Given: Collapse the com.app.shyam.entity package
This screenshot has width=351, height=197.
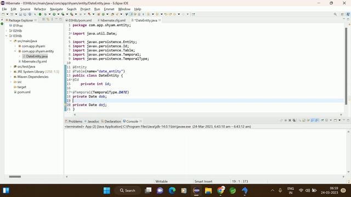Looking at the screenshot, I should point(15,51).
